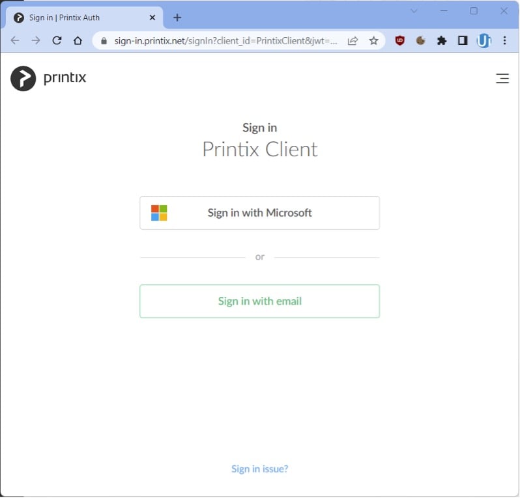Open the cookie extension icon

(x=420, y=41)
